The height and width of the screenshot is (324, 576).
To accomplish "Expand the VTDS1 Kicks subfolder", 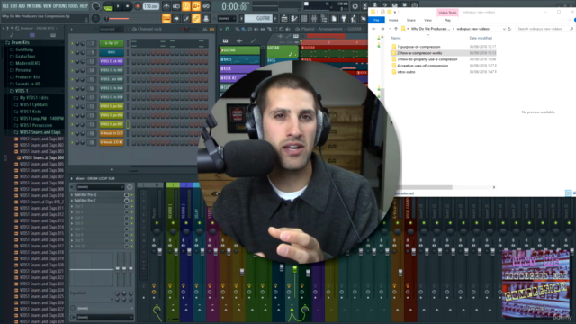I will click(30, 112).
